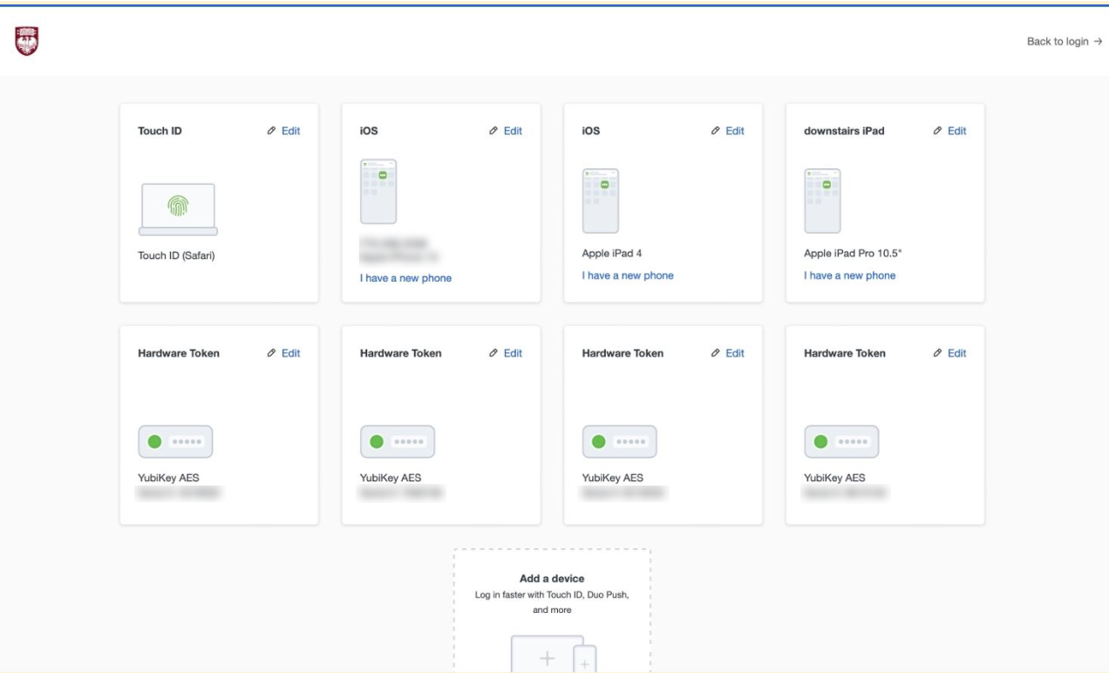This screenshot has height=673, width=1109.
Task: Click the Touch ID (Safari) device card
Action: click(217, 202)
